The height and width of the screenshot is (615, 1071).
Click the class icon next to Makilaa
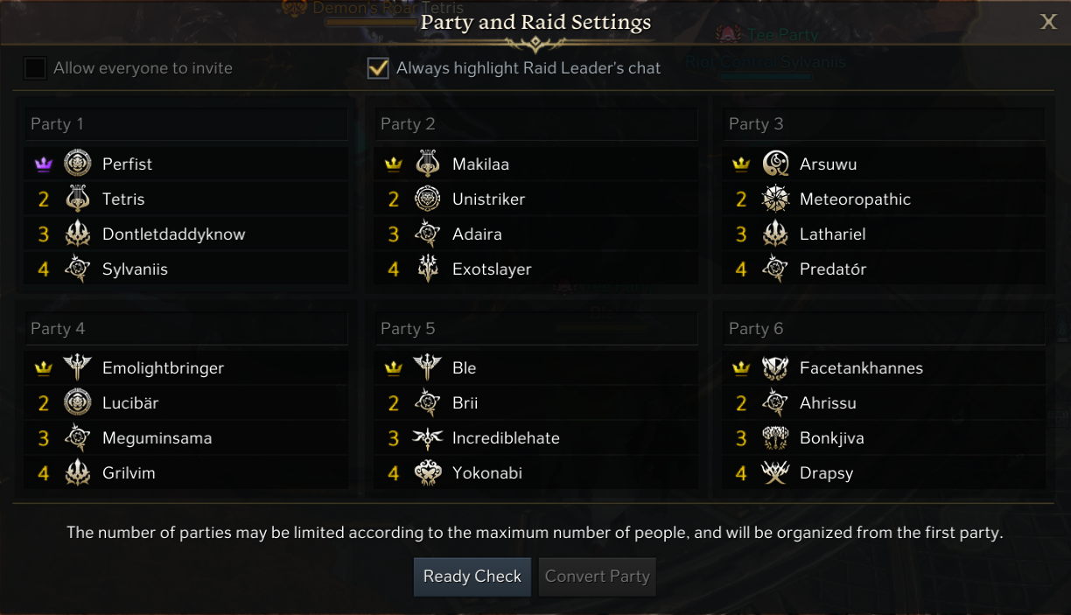coord(427,164)
